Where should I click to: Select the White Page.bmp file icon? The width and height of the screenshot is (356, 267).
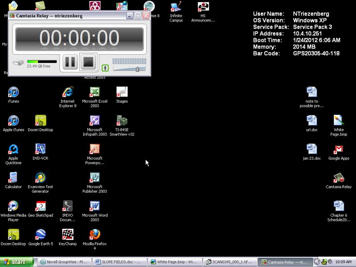[x=339, y=125]
